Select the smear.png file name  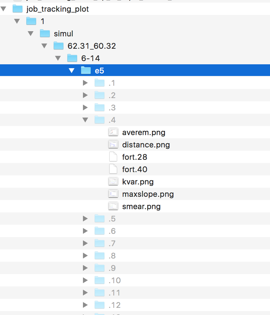pyautogui.click(x=142, y=207)
